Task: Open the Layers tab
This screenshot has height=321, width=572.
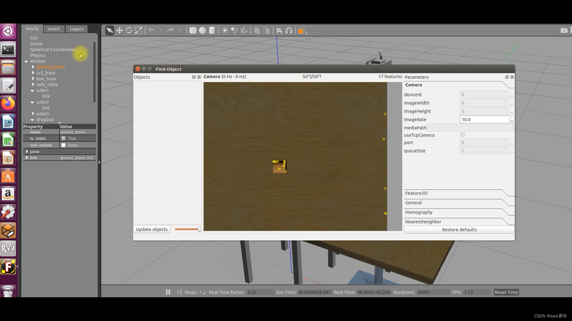Action: (76, 29)
